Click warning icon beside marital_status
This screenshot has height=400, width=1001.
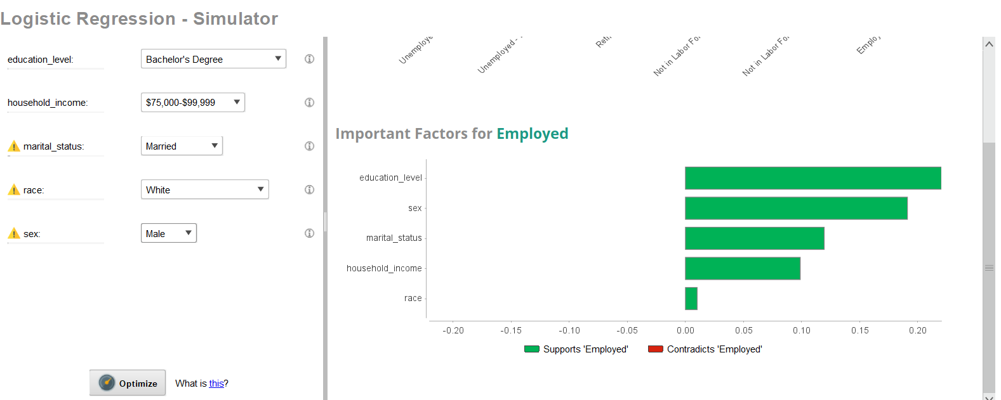click(14, 146)
